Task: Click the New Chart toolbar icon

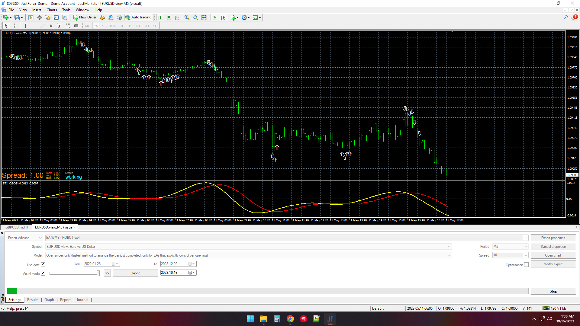Action: pos(6,18)
